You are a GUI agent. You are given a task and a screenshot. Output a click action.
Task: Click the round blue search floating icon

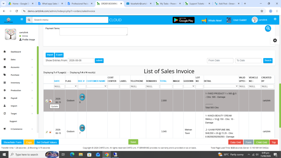click(268, 28)
